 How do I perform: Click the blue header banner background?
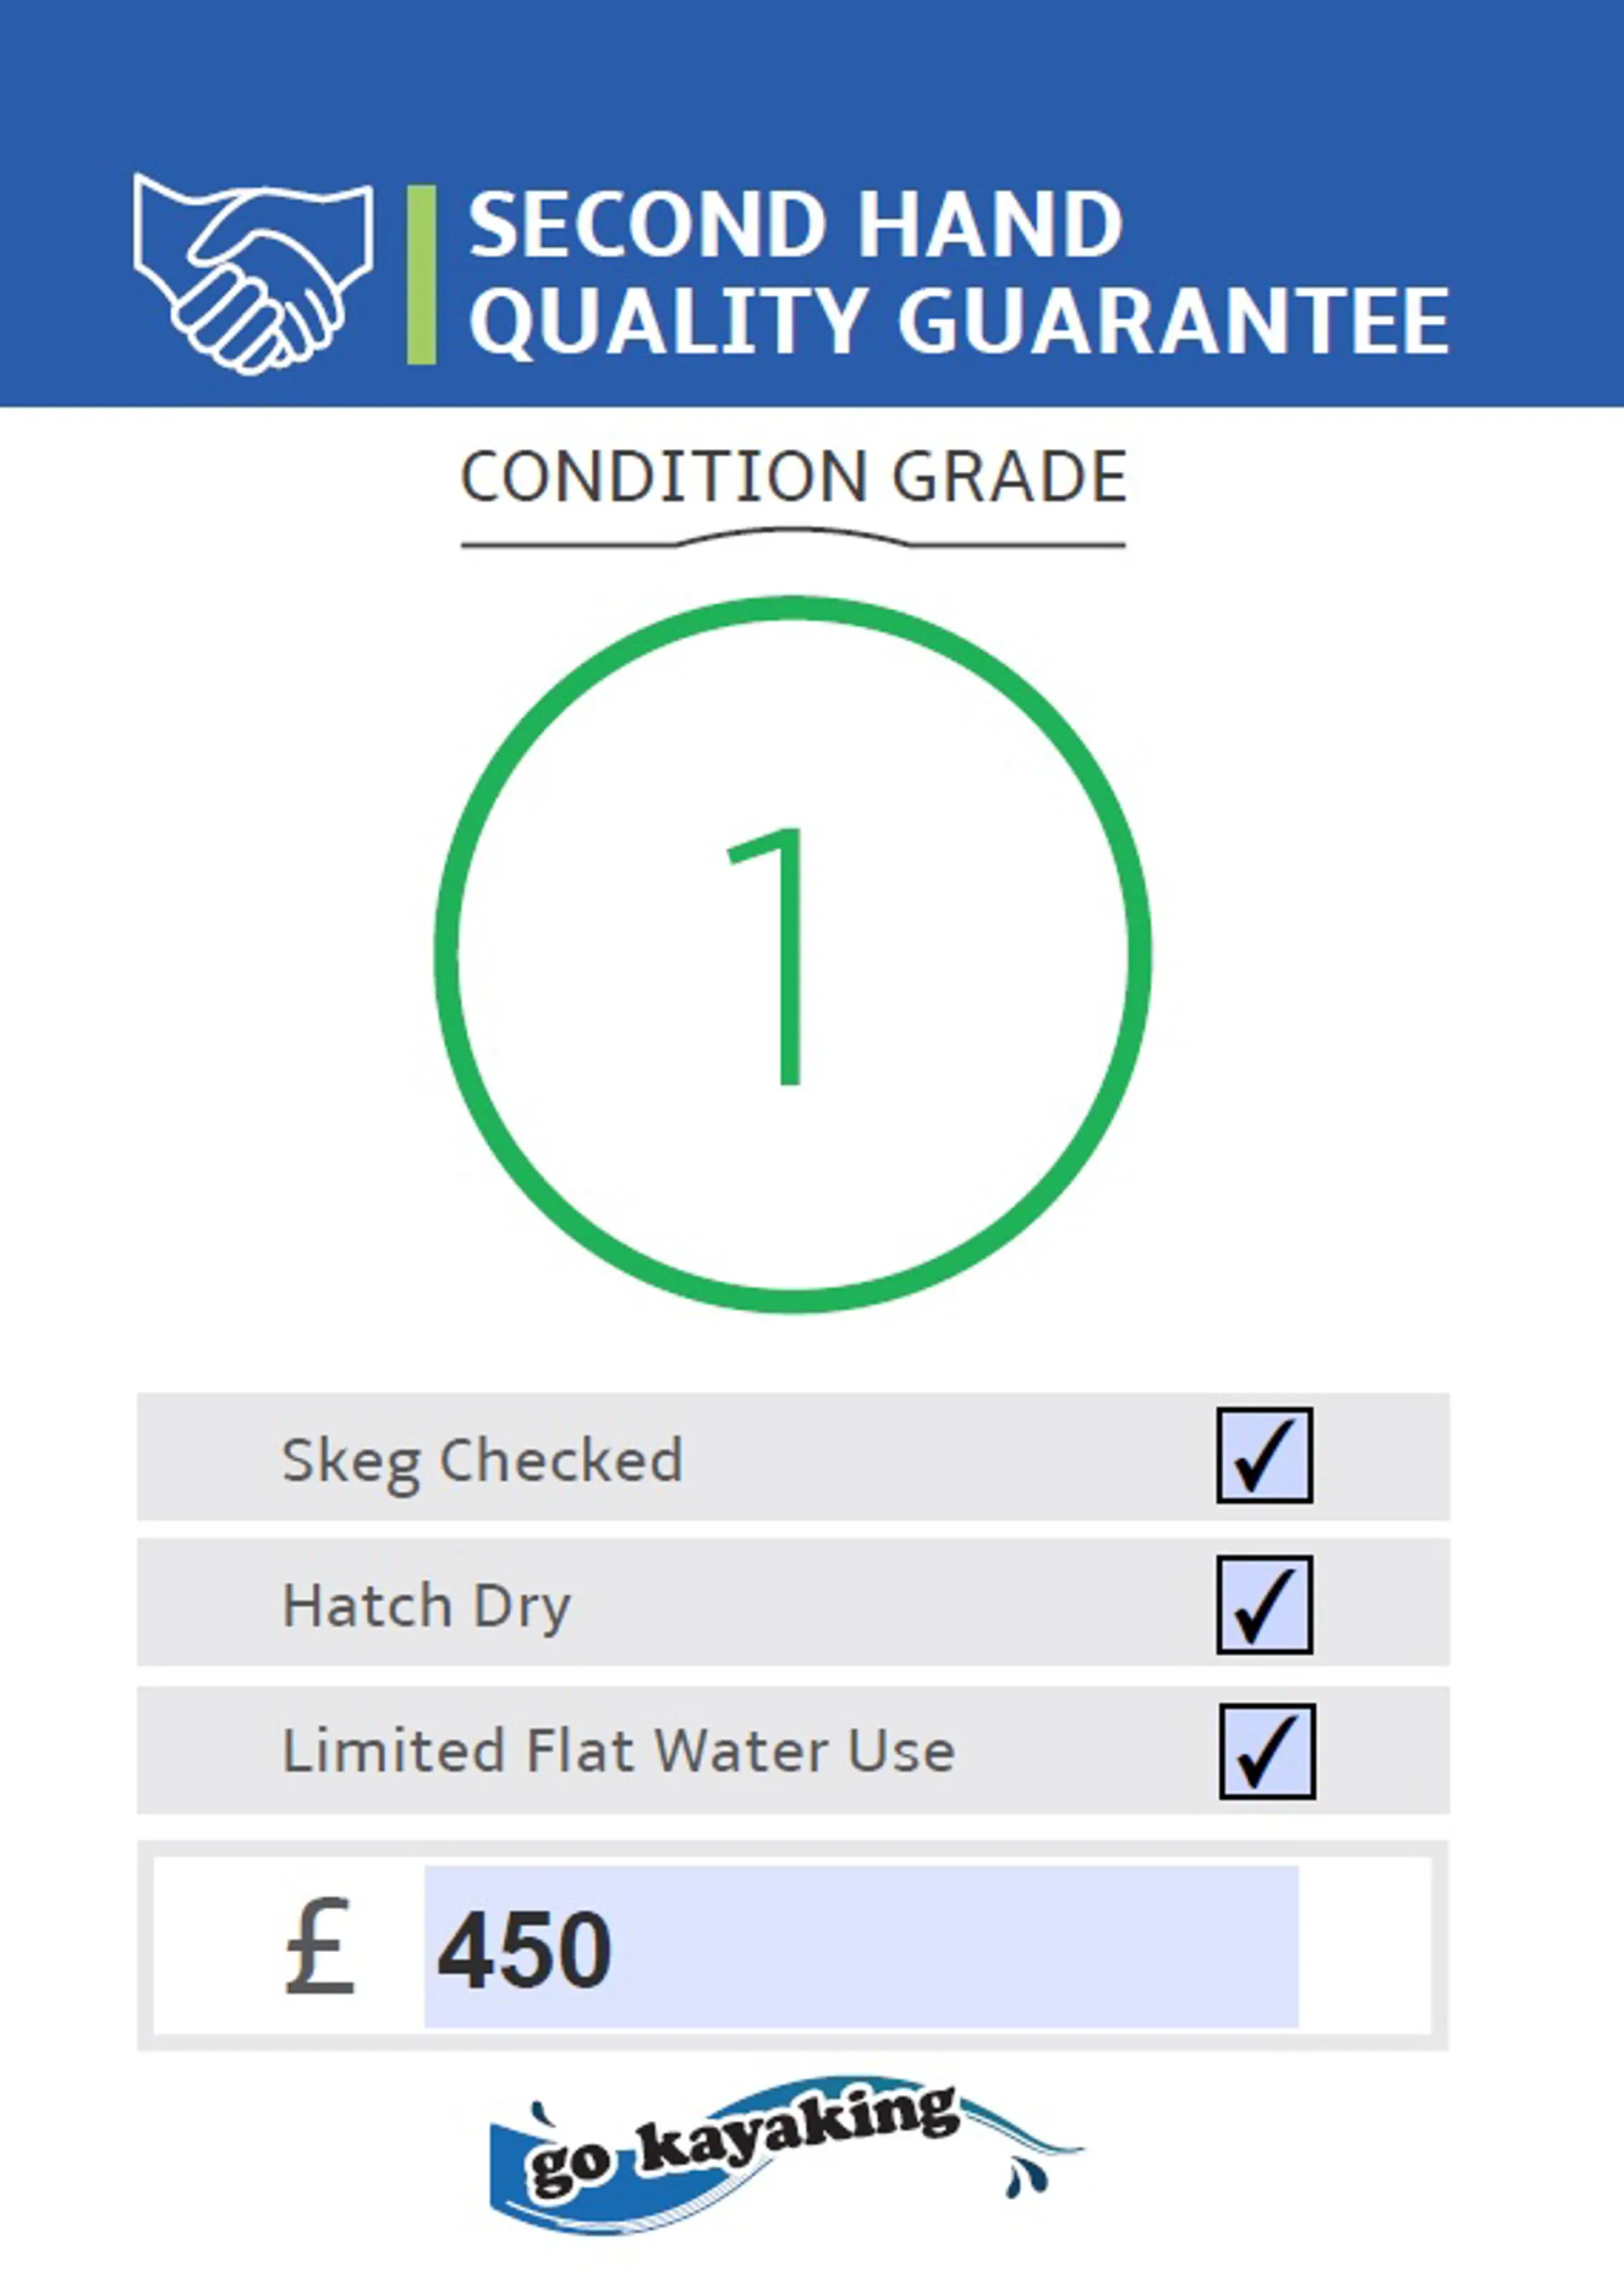pos(812,80)
